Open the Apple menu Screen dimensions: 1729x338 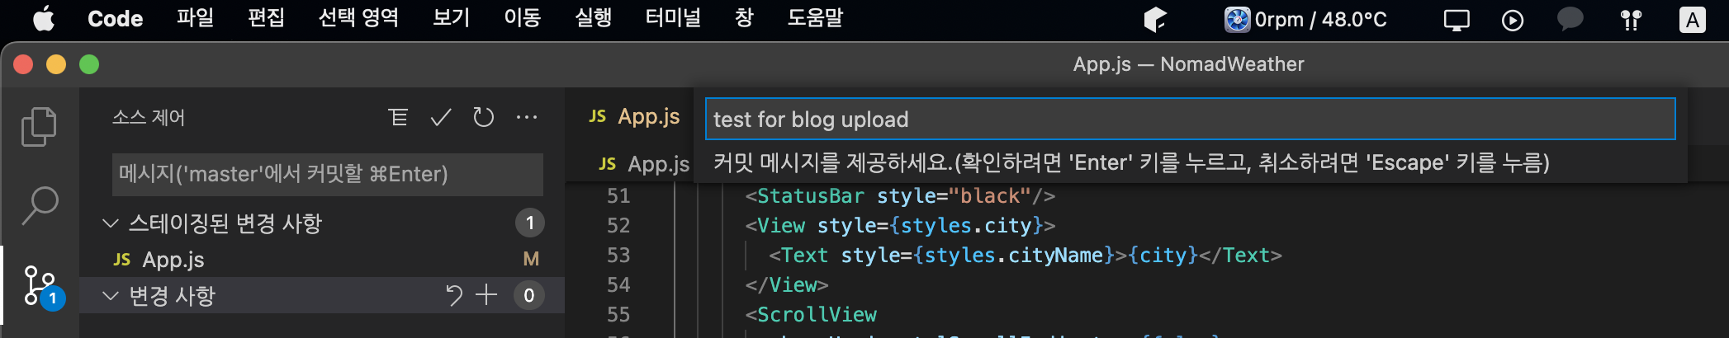click(x=44, y=18)
